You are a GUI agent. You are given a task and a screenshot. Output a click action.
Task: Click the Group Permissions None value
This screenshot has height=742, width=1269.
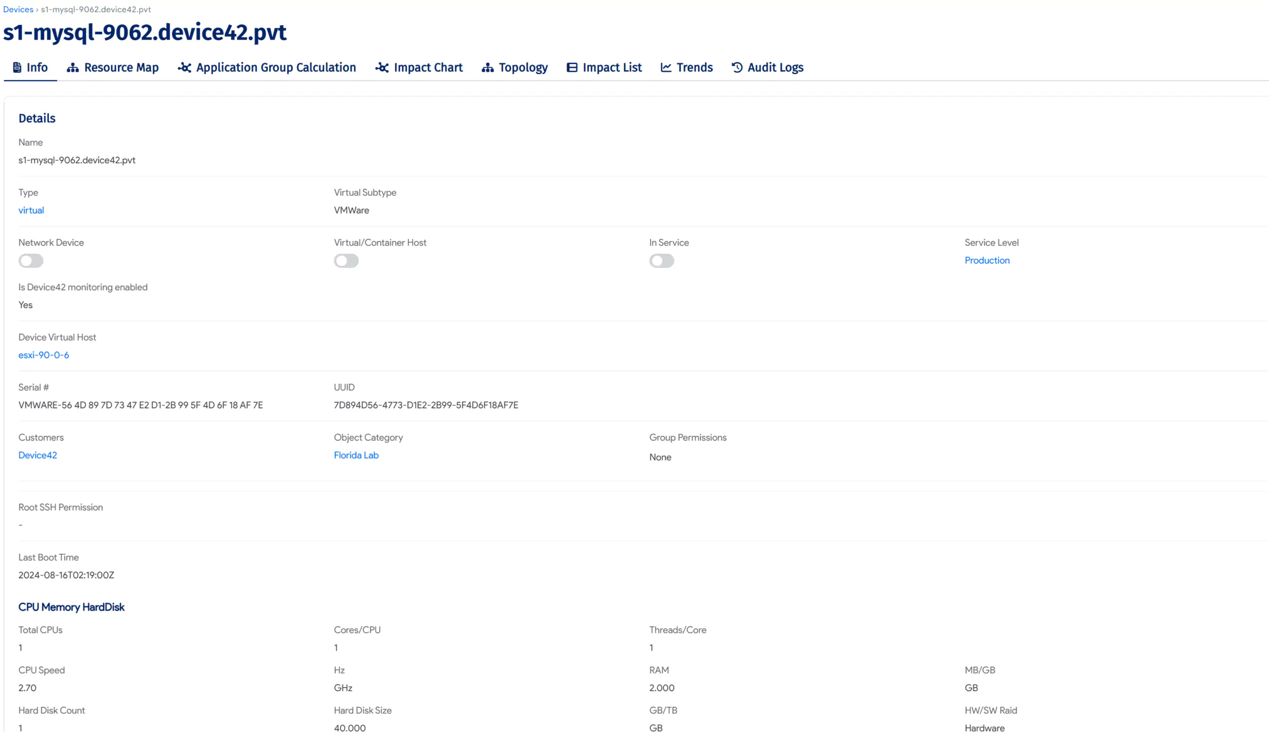click(x=660, y=457)
